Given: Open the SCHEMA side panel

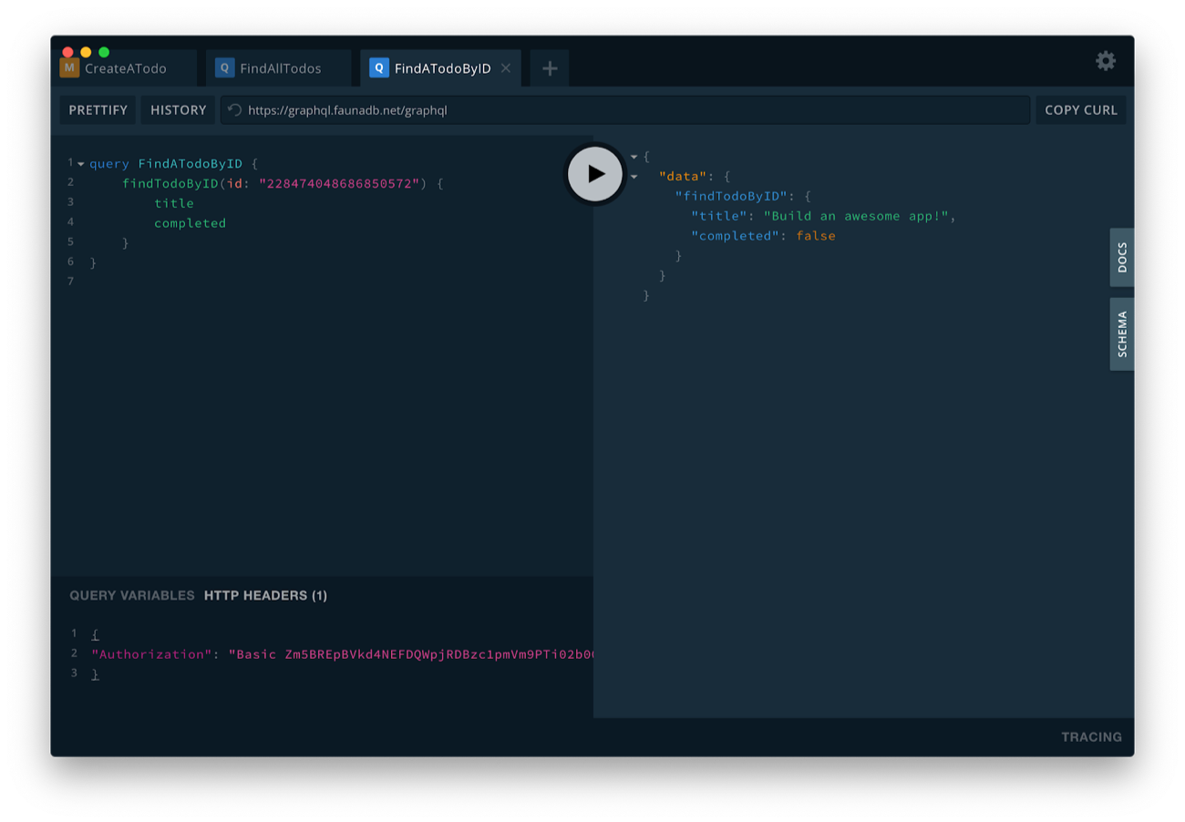Looking at the screenshot, I should pos(1122,334).
